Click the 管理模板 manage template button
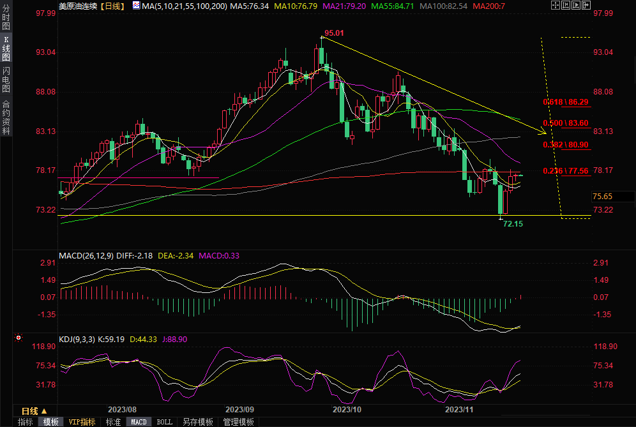The width and height of the screenshot is (636, 427). tap(238, 422)
